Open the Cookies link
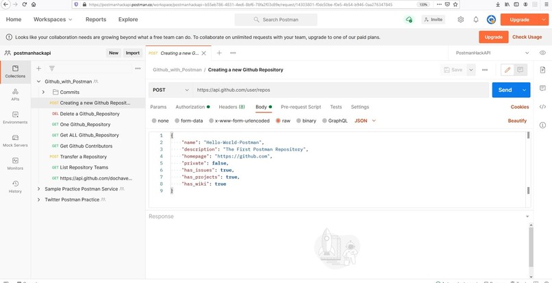The width and height of the screenshot is (552, 283). coord(520,107)
